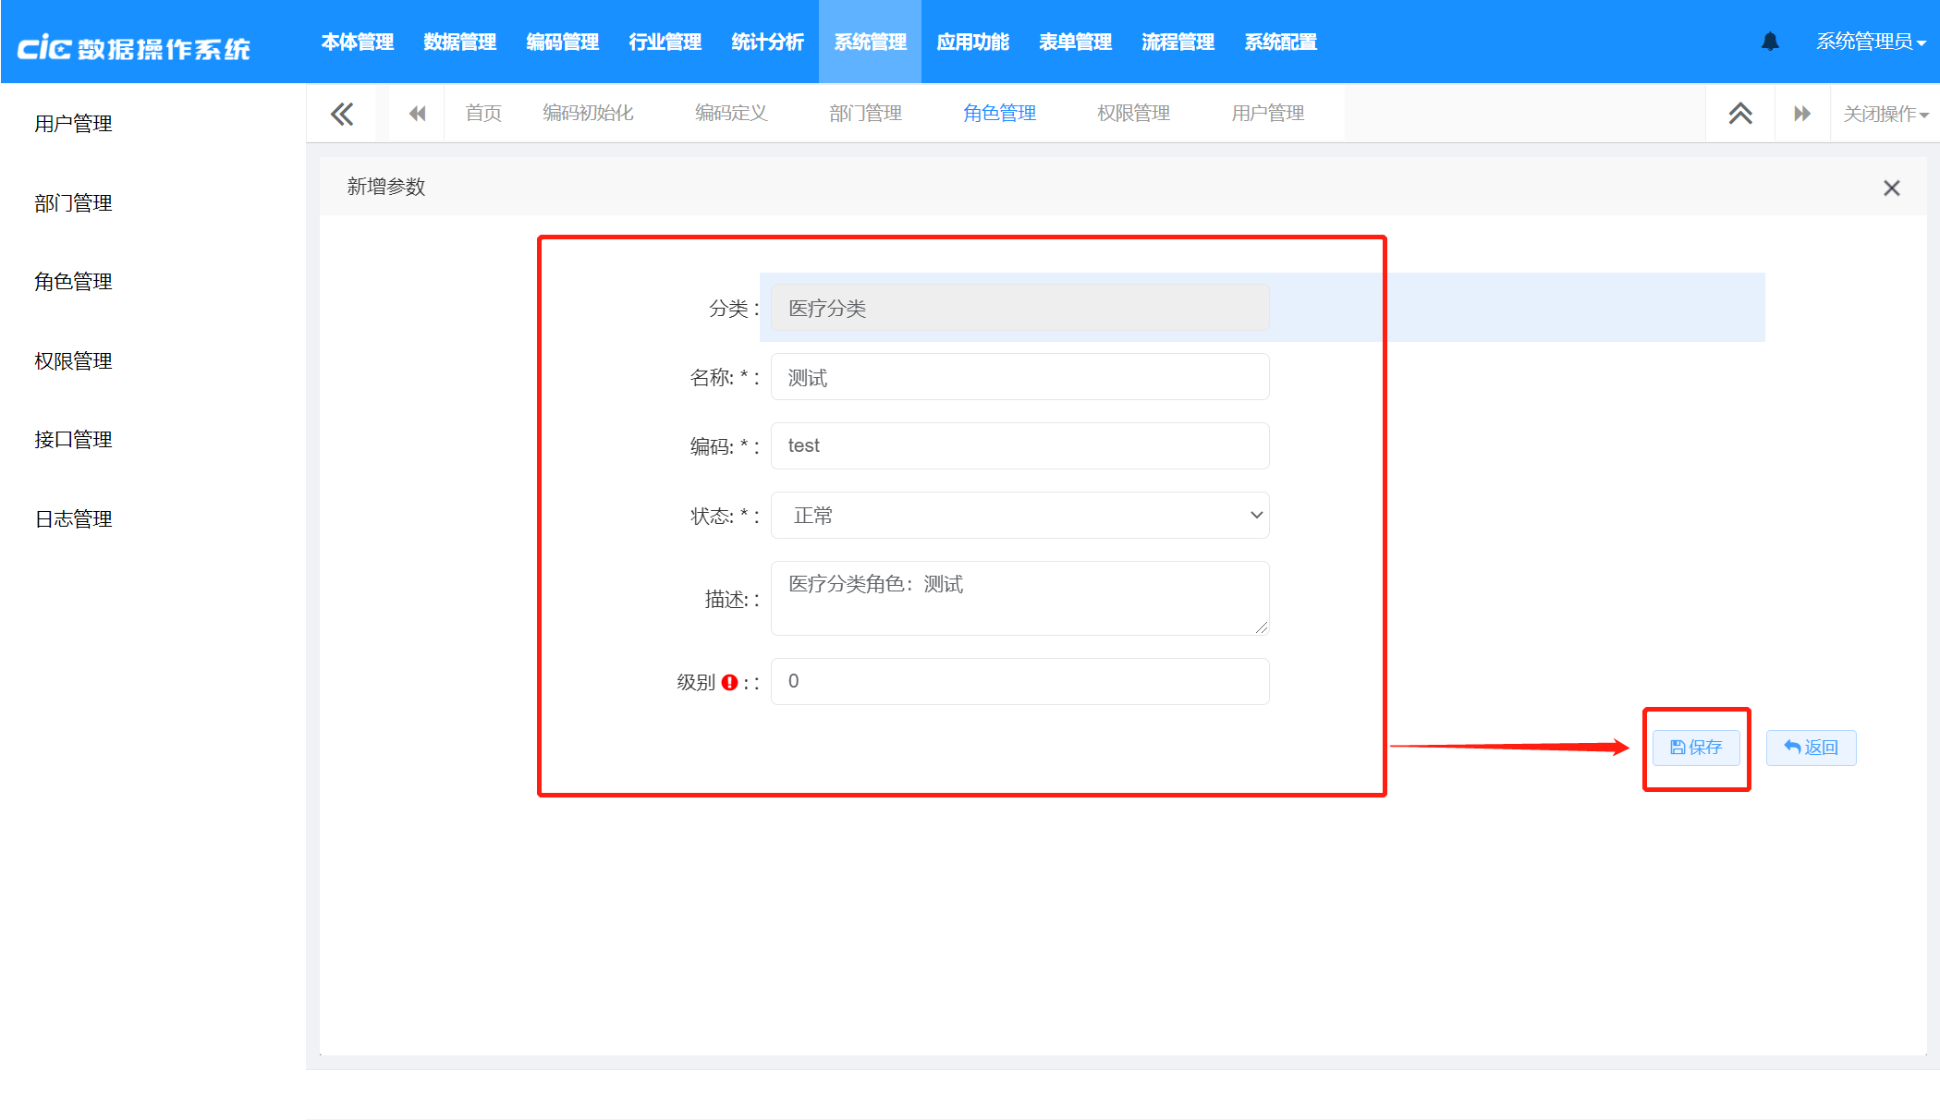
Task: Open the 数据管理 top menu
Action: click(459, 42)
